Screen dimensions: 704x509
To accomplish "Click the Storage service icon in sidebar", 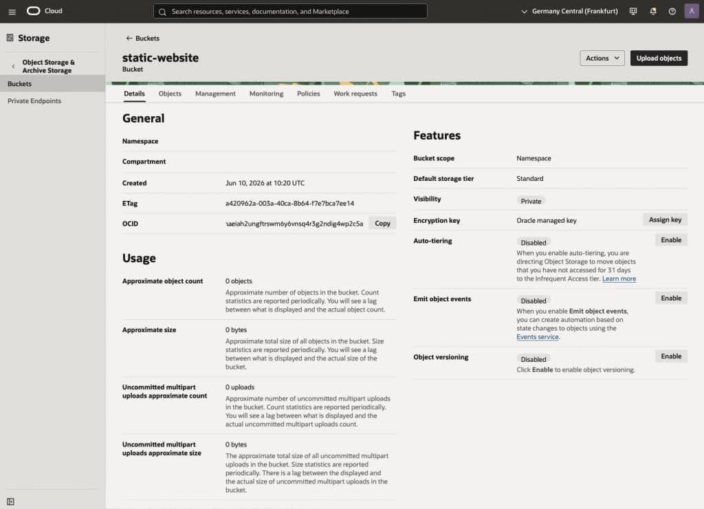I will tap(10, 38).
